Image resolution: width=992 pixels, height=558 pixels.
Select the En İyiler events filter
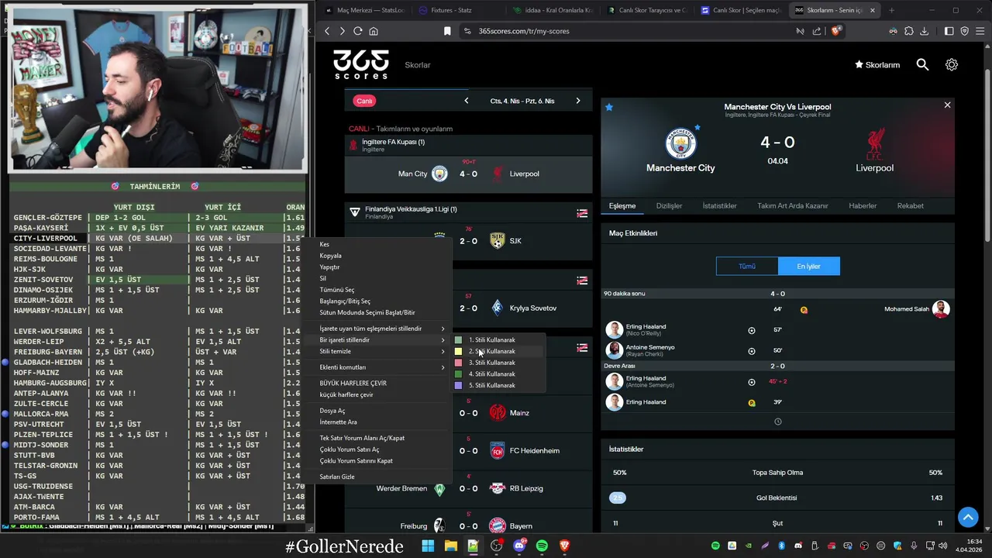(808, 266)
